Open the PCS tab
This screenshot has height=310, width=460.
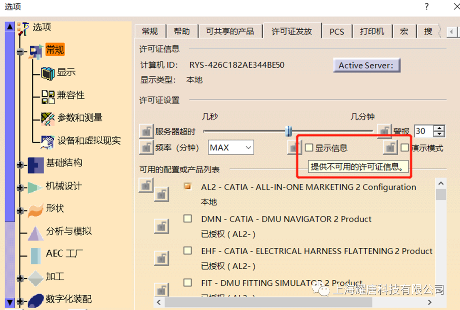pyautogui.click(x=337, y=31)
